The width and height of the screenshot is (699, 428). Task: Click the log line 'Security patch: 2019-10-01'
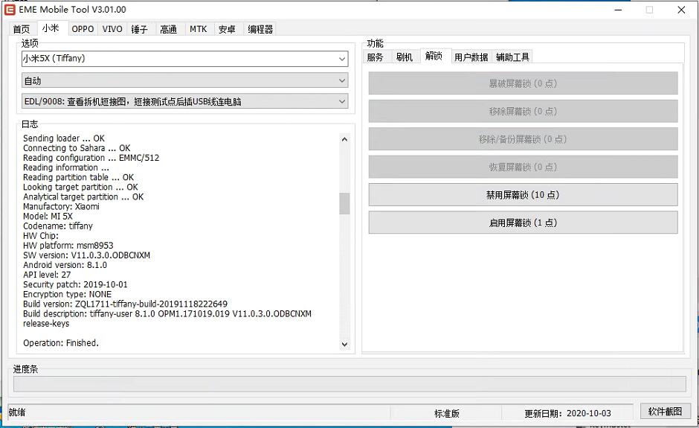click(75, 285)
